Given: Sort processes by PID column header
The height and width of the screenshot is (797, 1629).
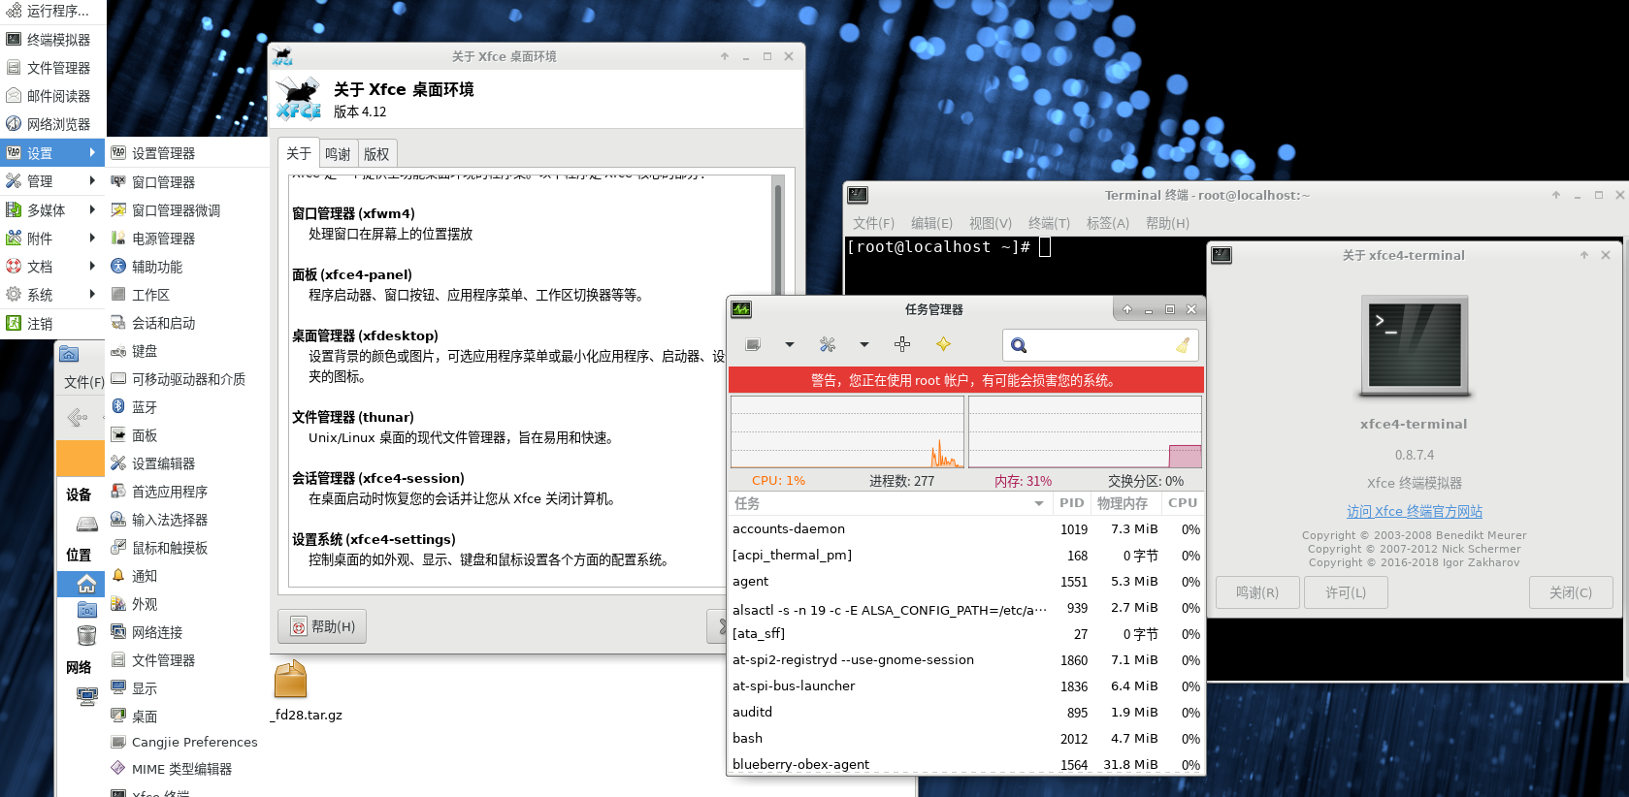Looking at the screenshot, I should (1071, 503).
